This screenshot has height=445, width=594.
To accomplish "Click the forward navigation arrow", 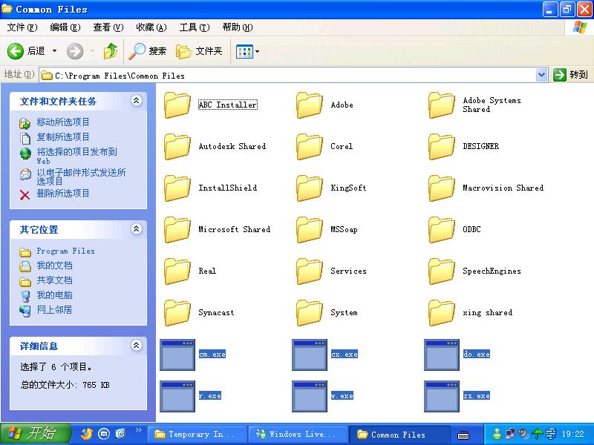I will click(x=75, y=51).
